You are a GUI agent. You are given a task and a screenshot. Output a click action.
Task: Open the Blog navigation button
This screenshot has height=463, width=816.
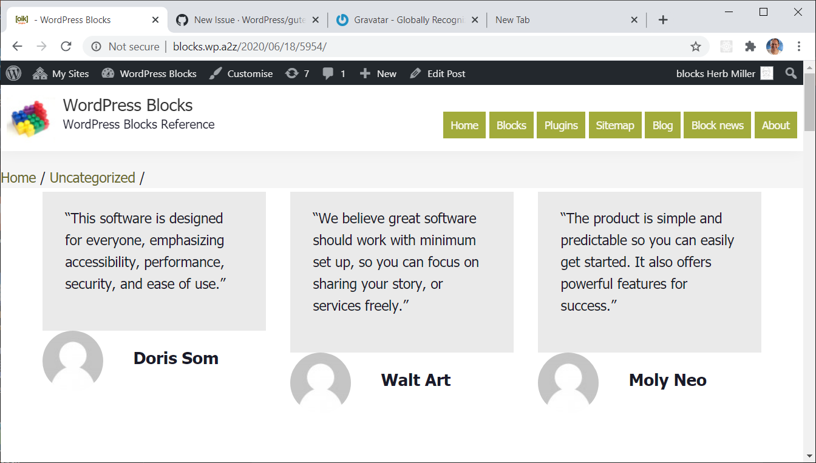tap(662, 125)
